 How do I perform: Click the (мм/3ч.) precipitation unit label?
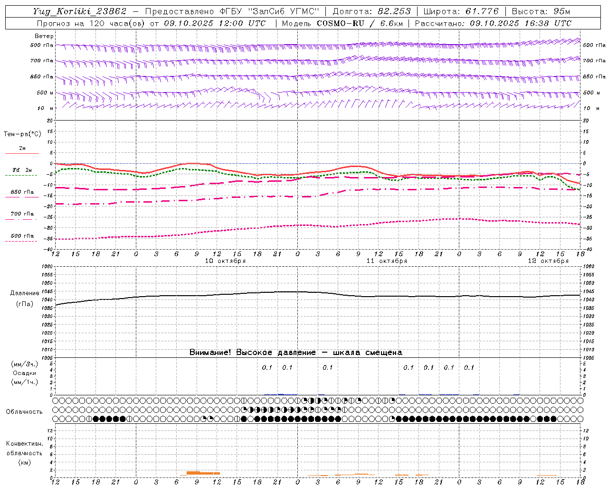[25, 364]
